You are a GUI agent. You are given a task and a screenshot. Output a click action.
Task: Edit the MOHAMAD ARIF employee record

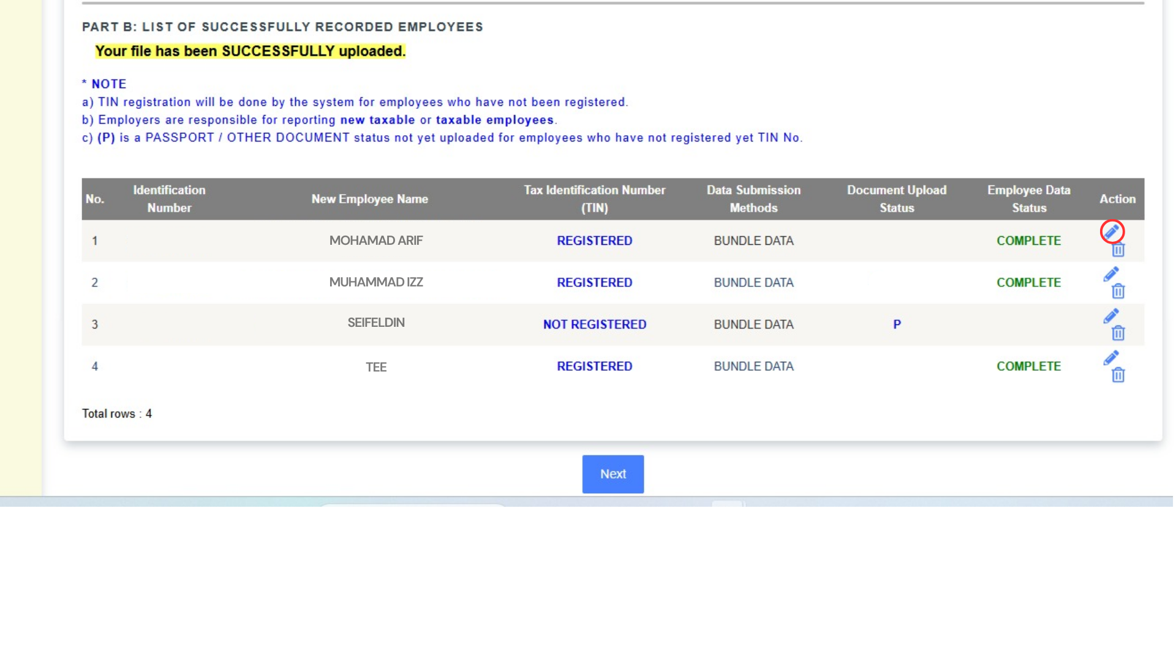(1112, 232)
